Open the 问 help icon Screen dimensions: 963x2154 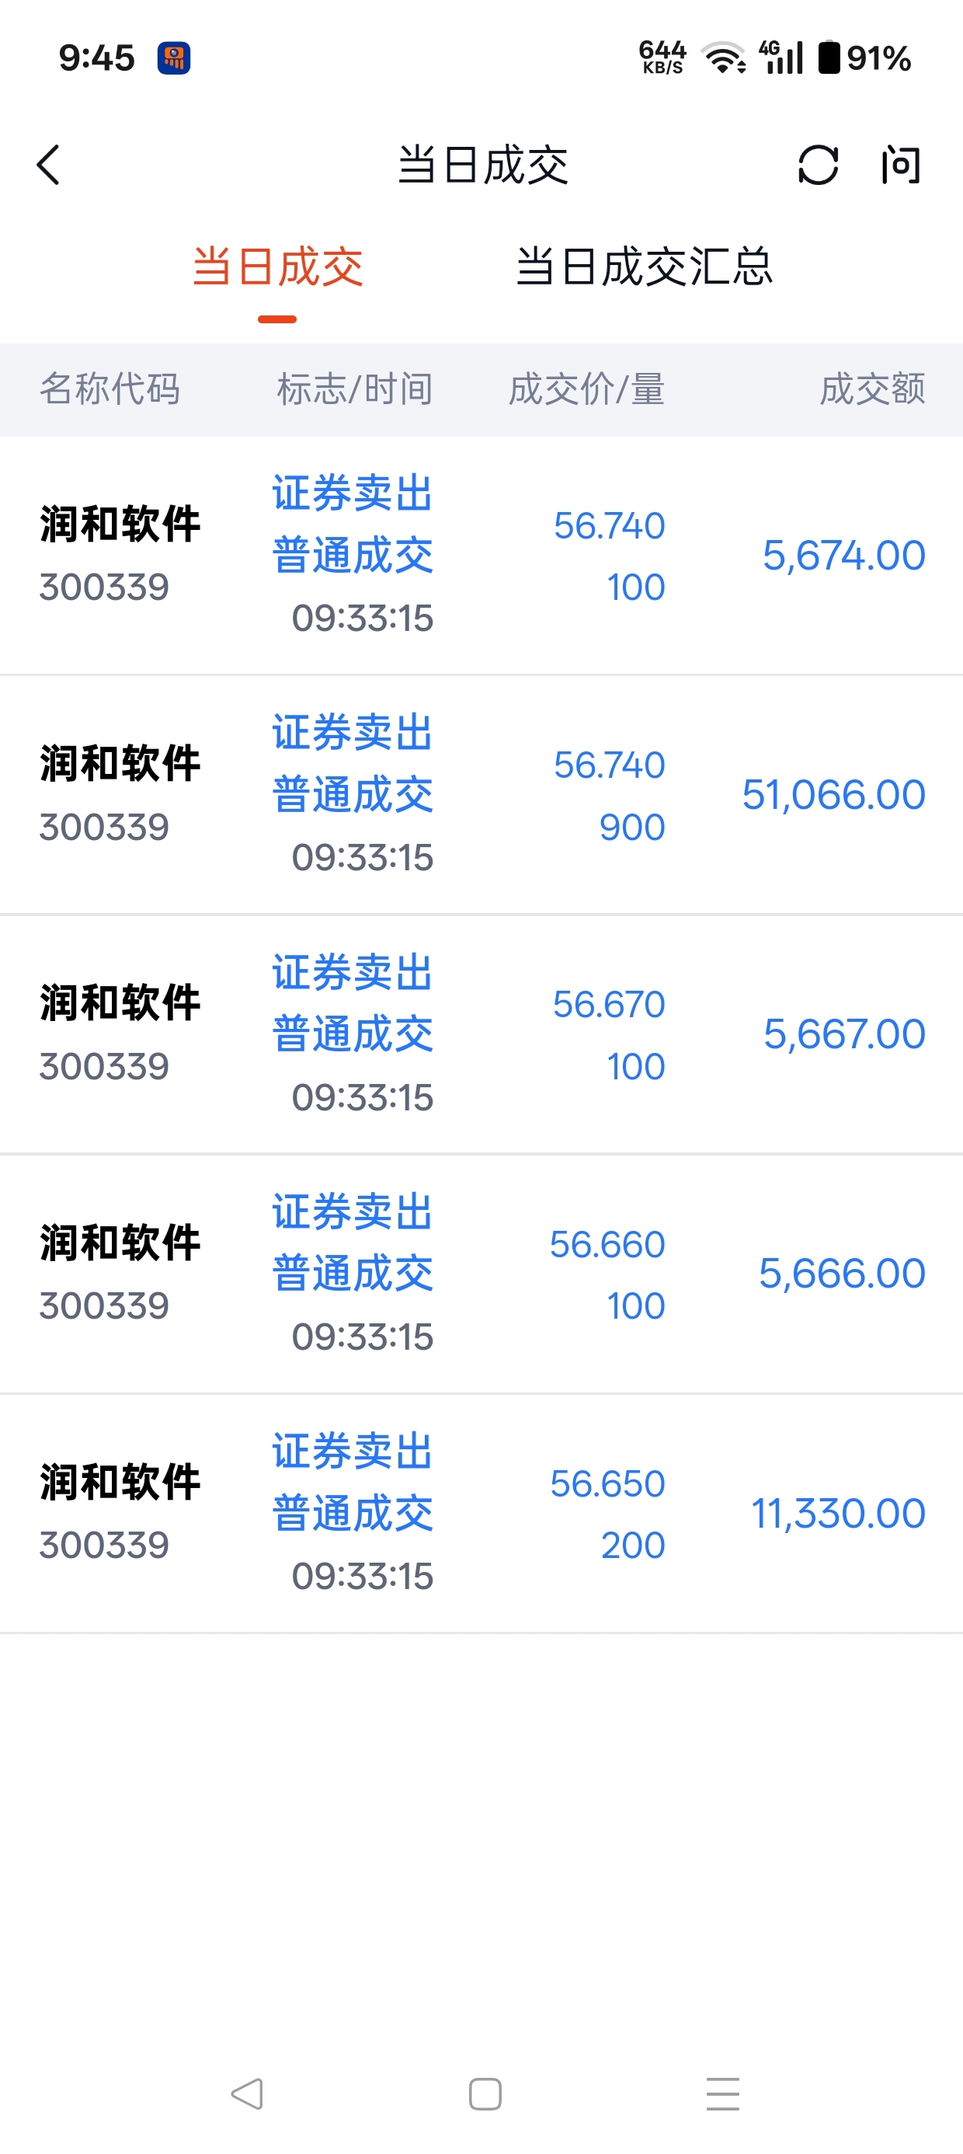(x=900, y=165)
